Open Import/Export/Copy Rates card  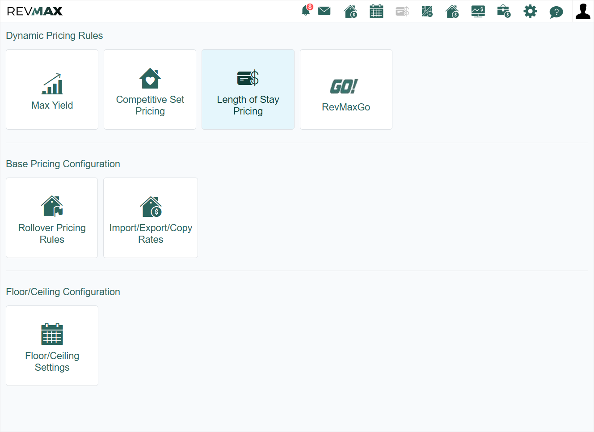coord(151,218)
